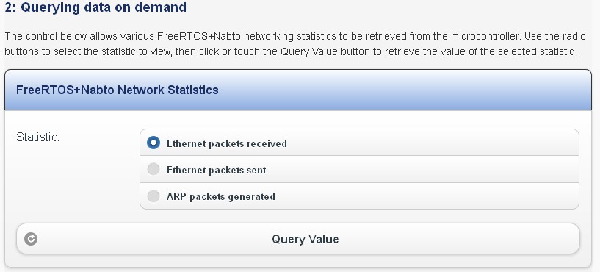Click the '2: Querying data on demand' heading
This screenshot has width=600, height=272.
pos(95,7)
